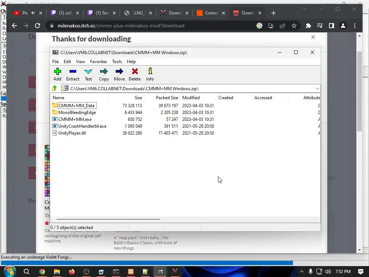Viewport: 369px width, 277px height.
Task: Open the Edit menu in 7-Zip
Action: click(67, 61)
